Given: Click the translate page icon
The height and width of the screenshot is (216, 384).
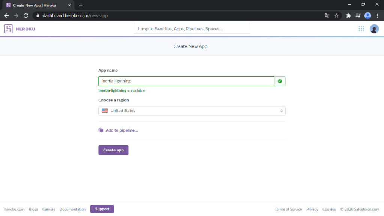Looking at the screenshot, I should pos(327,16).
